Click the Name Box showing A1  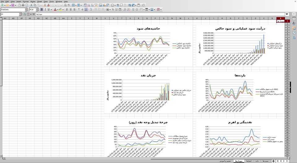[x=10, y=14]
